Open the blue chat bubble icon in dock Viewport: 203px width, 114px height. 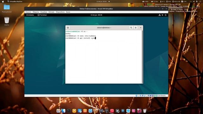(90, 111)
